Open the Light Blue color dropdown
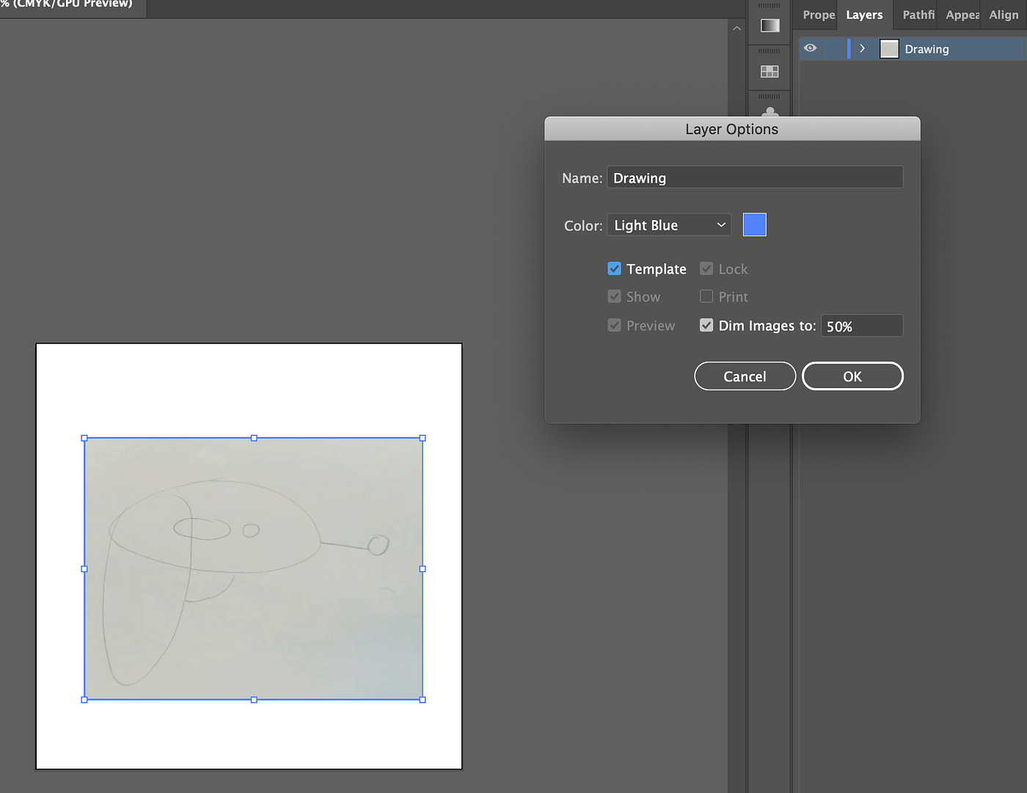Image resolution: width=1027 pixels, height=793 pixels. [x=669, y=225]
